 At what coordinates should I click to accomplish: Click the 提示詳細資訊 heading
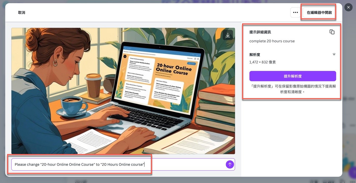[x=260, y=32]
